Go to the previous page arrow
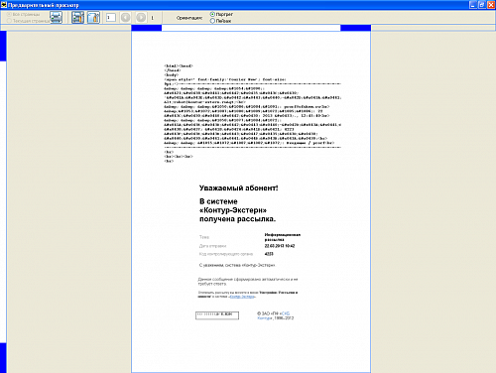The width and height of the screenshot is (496, 373). pyautogui.click(x=125, y=17)
